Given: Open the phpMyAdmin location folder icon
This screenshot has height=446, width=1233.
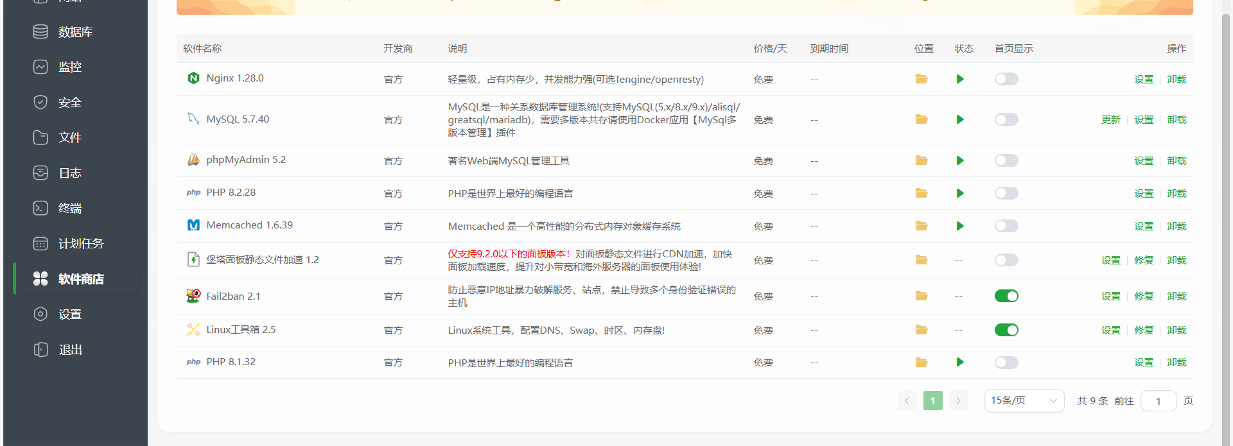Looking at the screenshot, I should coord(922,160).
